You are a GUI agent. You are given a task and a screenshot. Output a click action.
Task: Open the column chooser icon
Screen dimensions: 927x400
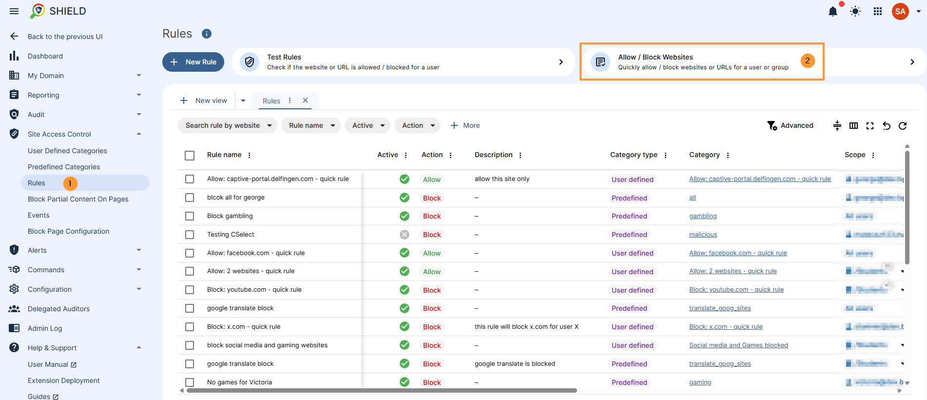853,125
